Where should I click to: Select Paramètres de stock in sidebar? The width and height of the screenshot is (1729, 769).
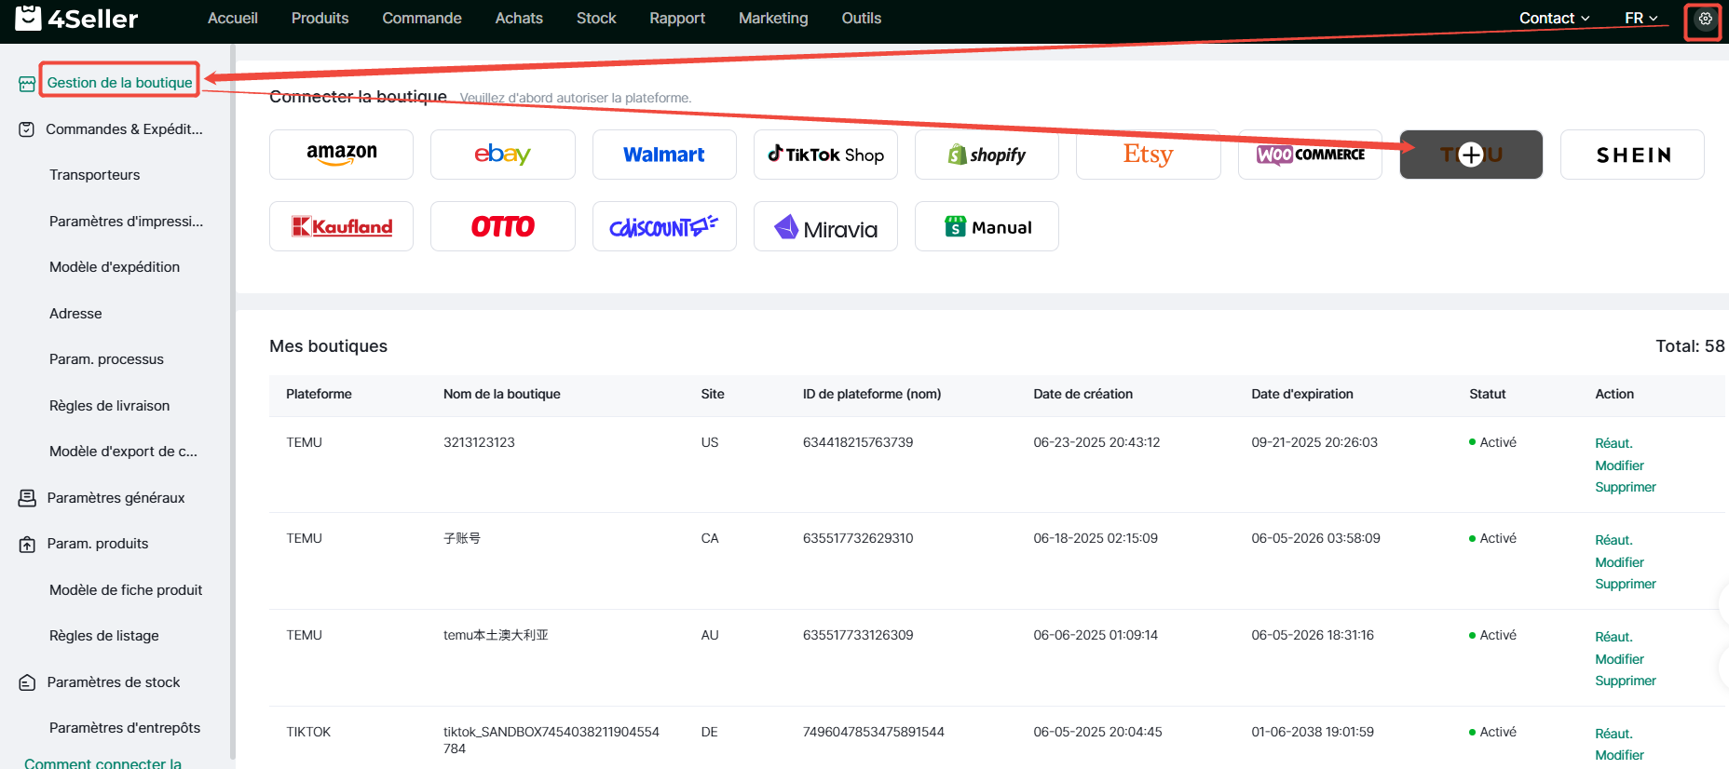[x=114, y=682]
